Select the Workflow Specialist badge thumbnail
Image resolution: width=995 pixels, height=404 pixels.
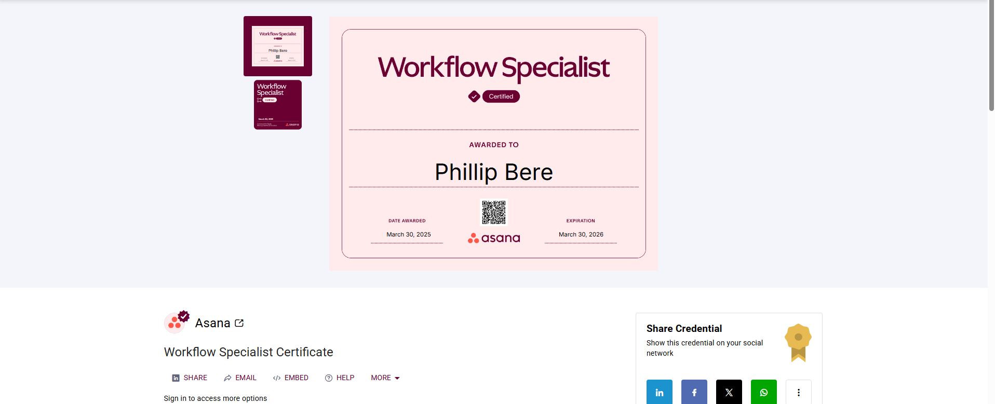pos(277,104)
